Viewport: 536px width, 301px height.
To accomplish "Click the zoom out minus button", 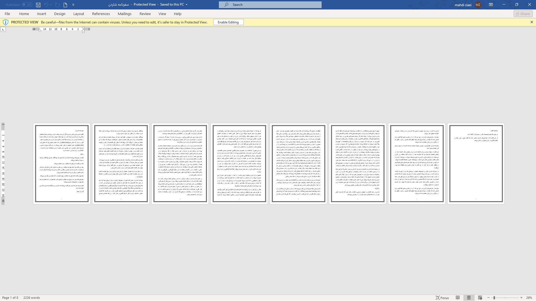I will coord(488,298).
